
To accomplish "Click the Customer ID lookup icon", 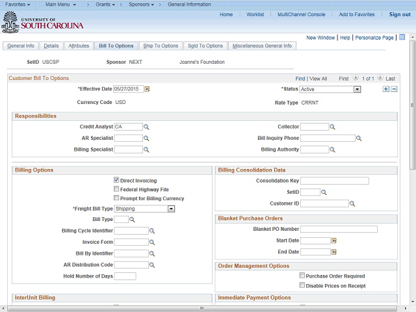I will 353,203.
